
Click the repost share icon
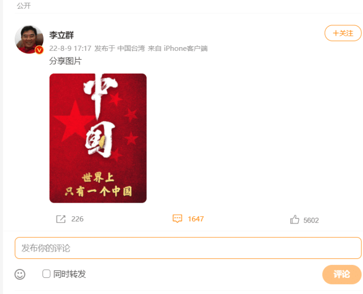click(61, 219)
